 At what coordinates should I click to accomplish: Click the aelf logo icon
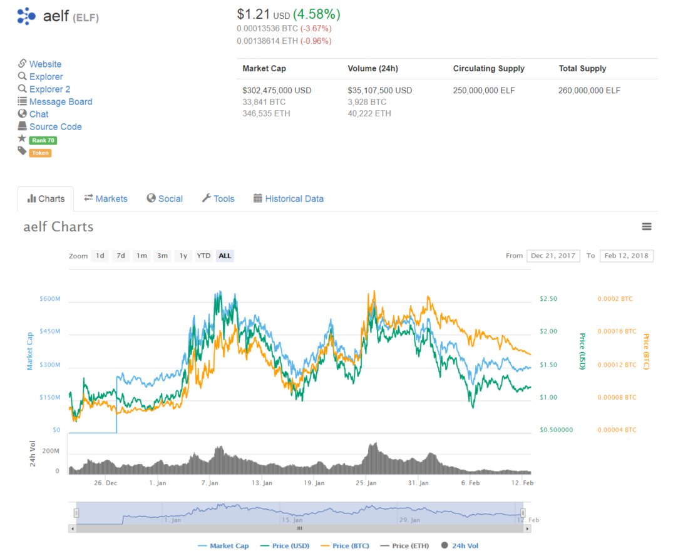26,16
